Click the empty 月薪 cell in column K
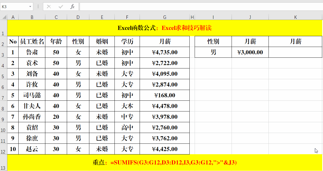This screenshot has height=171, width=323. pos(295,52)
